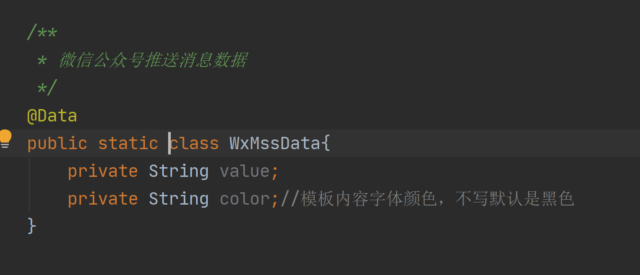The image size is (640, 275).
Task: Click the 'value' field name
Action: (x=245, y=171)
